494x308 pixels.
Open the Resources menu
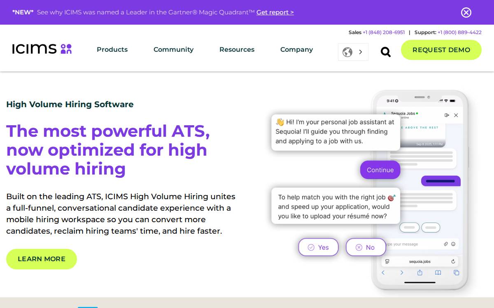237,50
